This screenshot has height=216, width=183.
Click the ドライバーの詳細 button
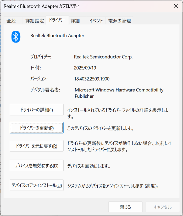[x=37, y=110]
